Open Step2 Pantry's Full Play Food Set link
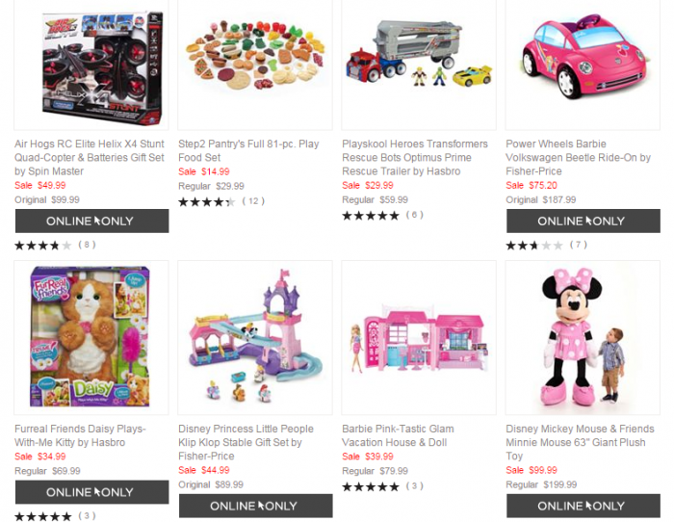 248,150
